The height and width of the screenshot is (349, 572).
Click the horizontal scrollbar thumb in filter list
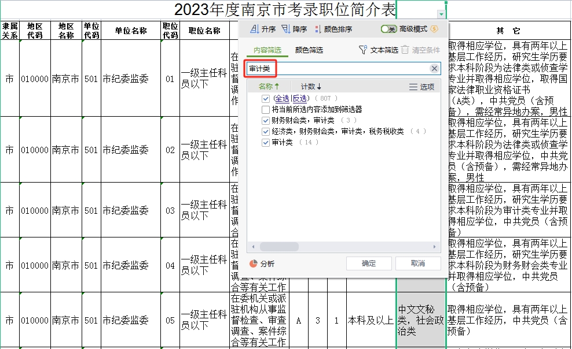tap(279, 247)
